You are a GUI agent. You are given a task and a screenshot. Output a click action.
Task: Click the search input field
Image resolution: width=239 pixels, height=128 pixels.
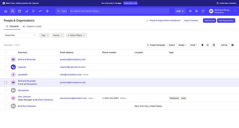pos(113,11)
